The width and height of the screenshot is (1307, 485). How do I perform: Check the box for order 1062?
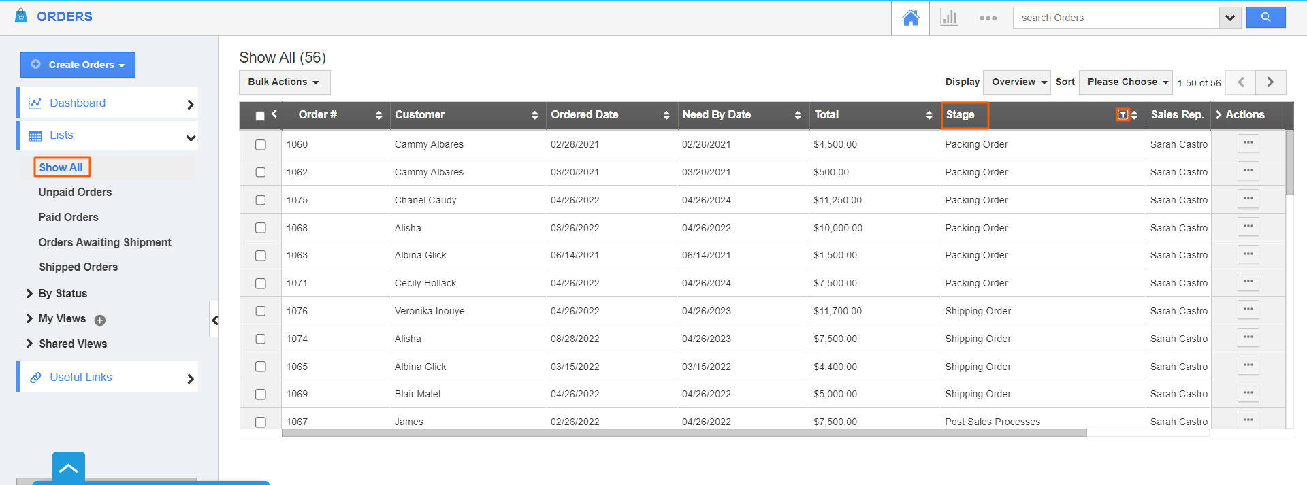coord(261,173)
